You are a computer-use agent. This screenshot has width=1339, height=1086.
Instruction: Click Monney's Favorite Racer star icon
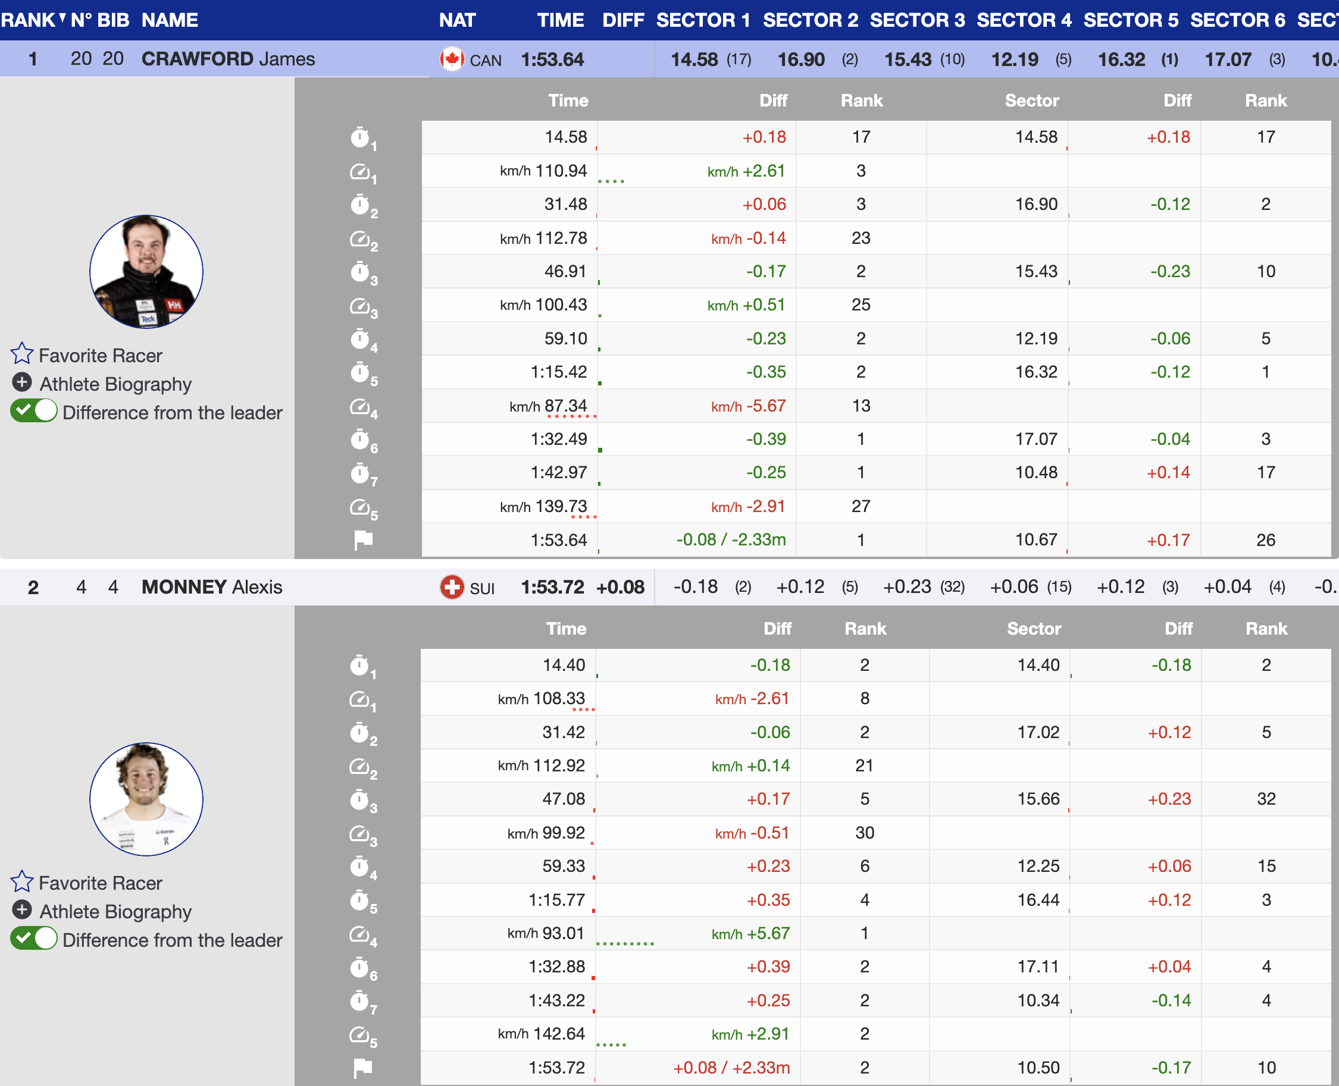click(22, 881)
